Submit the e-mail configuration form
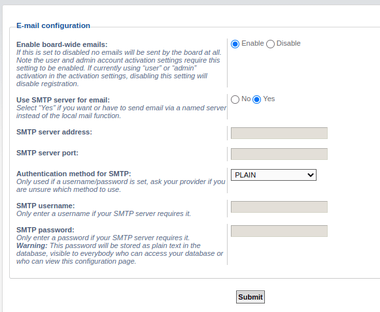This screenshot has width=380, height=312. point(250,297)
